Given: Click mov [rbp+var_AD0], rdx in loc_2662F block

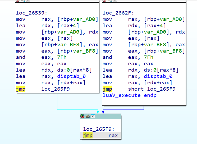Looking at the screenshot, I should click(144, 32).
